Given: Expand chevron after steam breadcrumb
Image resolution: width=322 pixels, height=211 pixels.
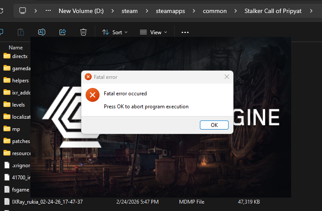Looking at the screenshot, I should coord(147,11).
